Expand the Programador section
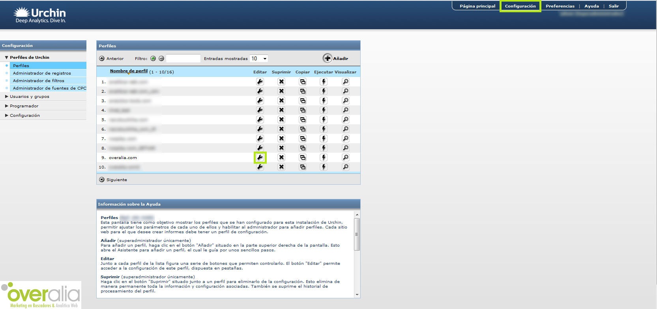Image resolution: width=657 pixels, height=309 pixels. click(24, 106)
